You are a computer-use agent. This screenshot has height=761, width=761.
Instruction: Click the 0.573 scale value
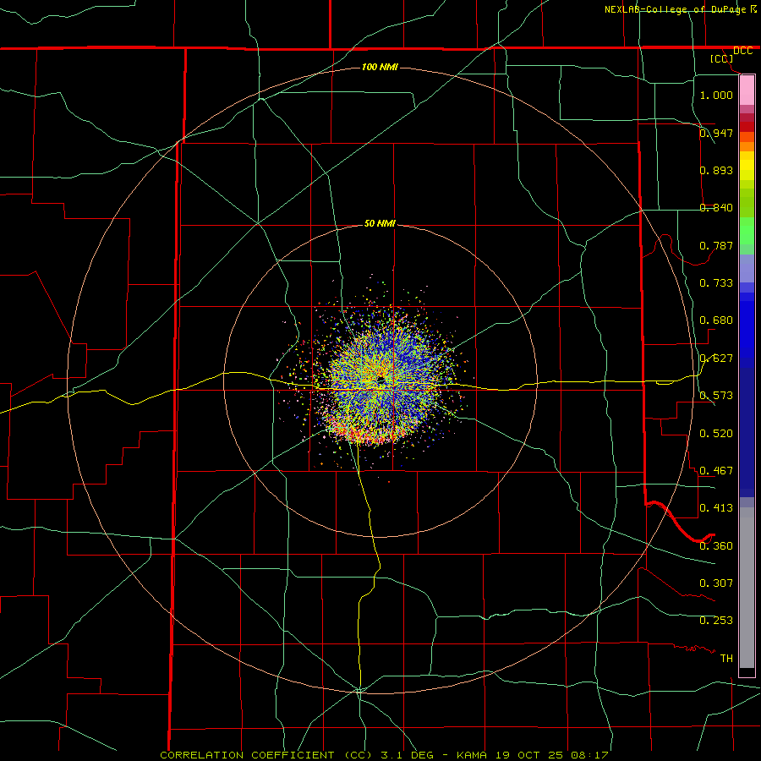pos(716,395)
